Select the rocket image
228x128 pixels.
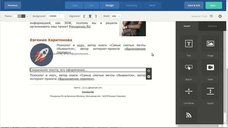tap(42, 55)
